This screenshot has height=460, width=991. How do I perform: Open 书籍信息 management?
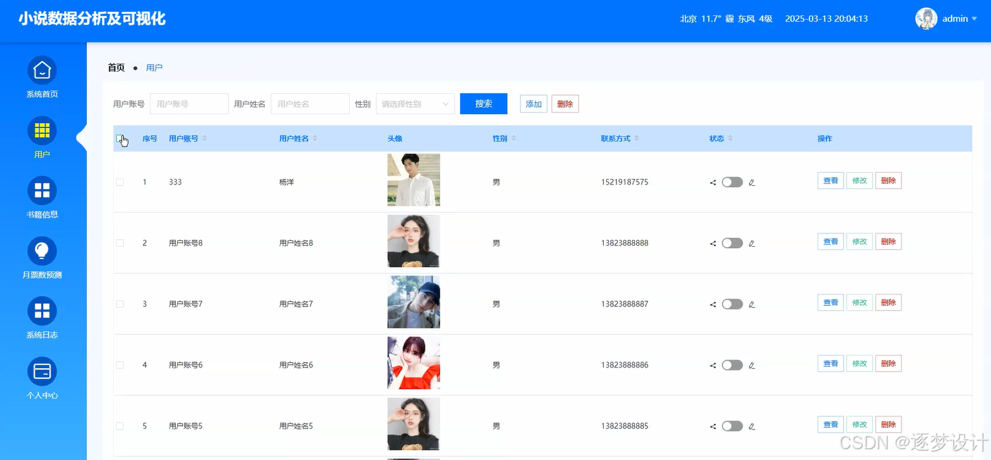click(42, 198)
